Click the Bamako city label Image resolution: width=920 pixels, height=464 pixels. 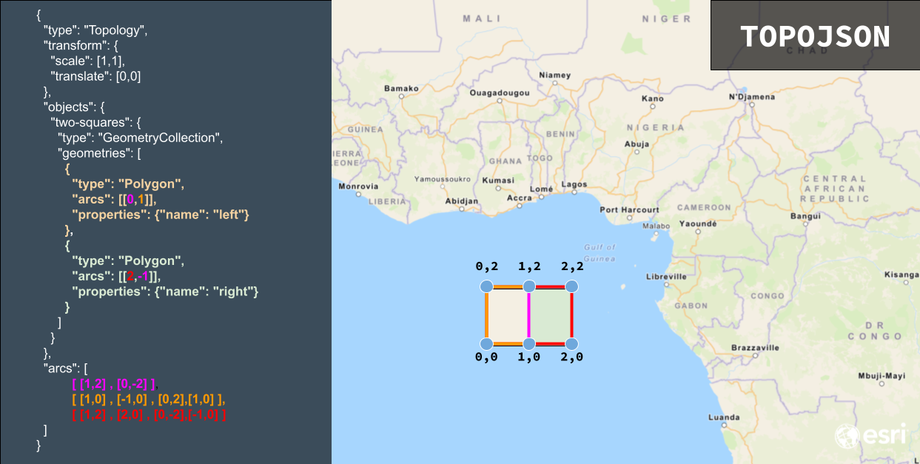pyautogui.click(x=401, y=89)
